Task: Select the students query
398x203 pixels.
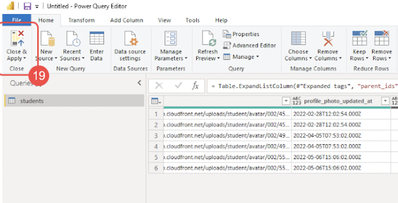Action: (x=74, y=101)
